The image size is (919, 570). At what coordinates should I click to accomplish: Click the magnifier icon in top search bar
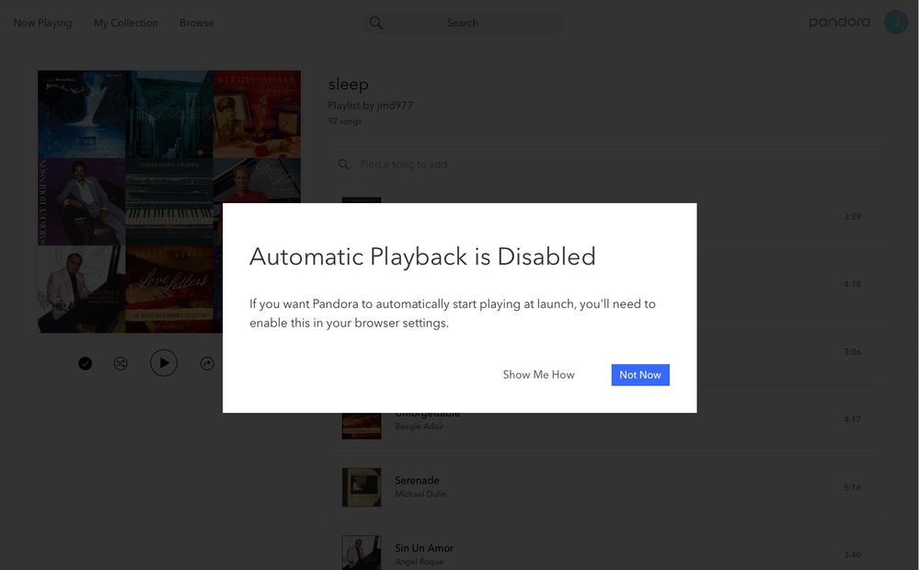point(375,23)
